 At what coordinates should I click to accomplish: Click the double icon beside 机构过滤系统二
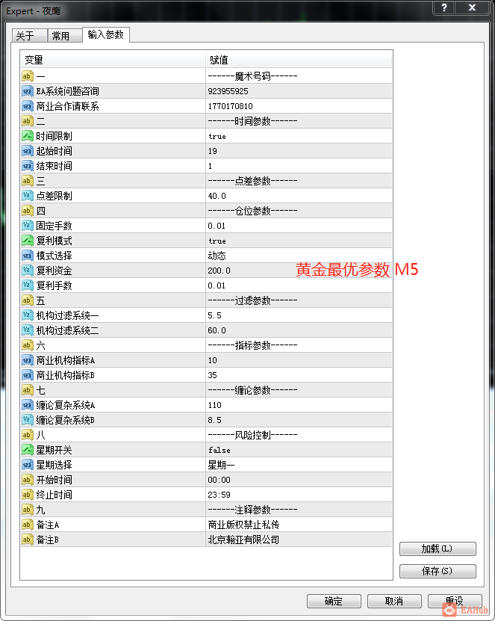click(x=27, y=330)
